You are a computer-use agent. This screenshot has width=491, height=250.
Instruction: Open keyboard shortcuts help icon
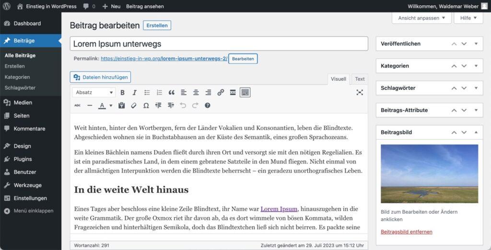(207, 106)
